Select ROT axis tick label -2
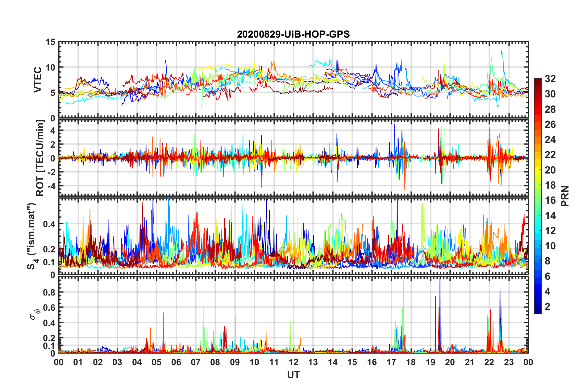587x392 pixels. 52,172
